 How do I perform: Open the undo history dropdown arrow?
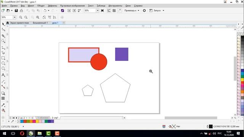(48, 11)
